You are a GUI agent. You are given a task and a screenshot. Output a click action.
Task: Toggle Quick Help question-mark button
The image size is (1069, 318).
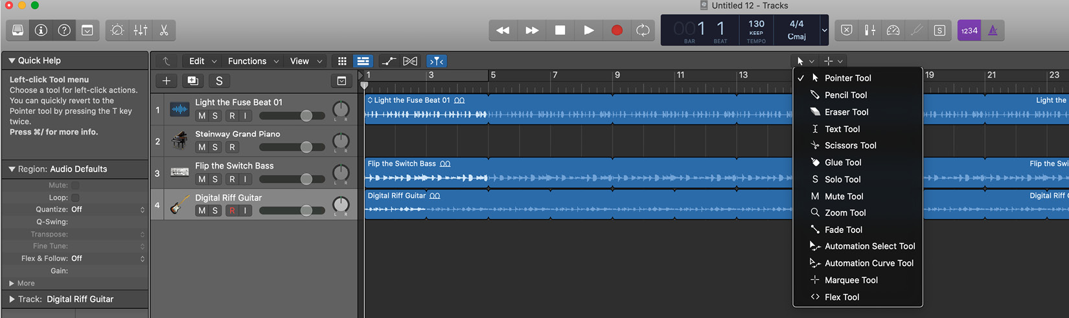click(x=64, y=30)
